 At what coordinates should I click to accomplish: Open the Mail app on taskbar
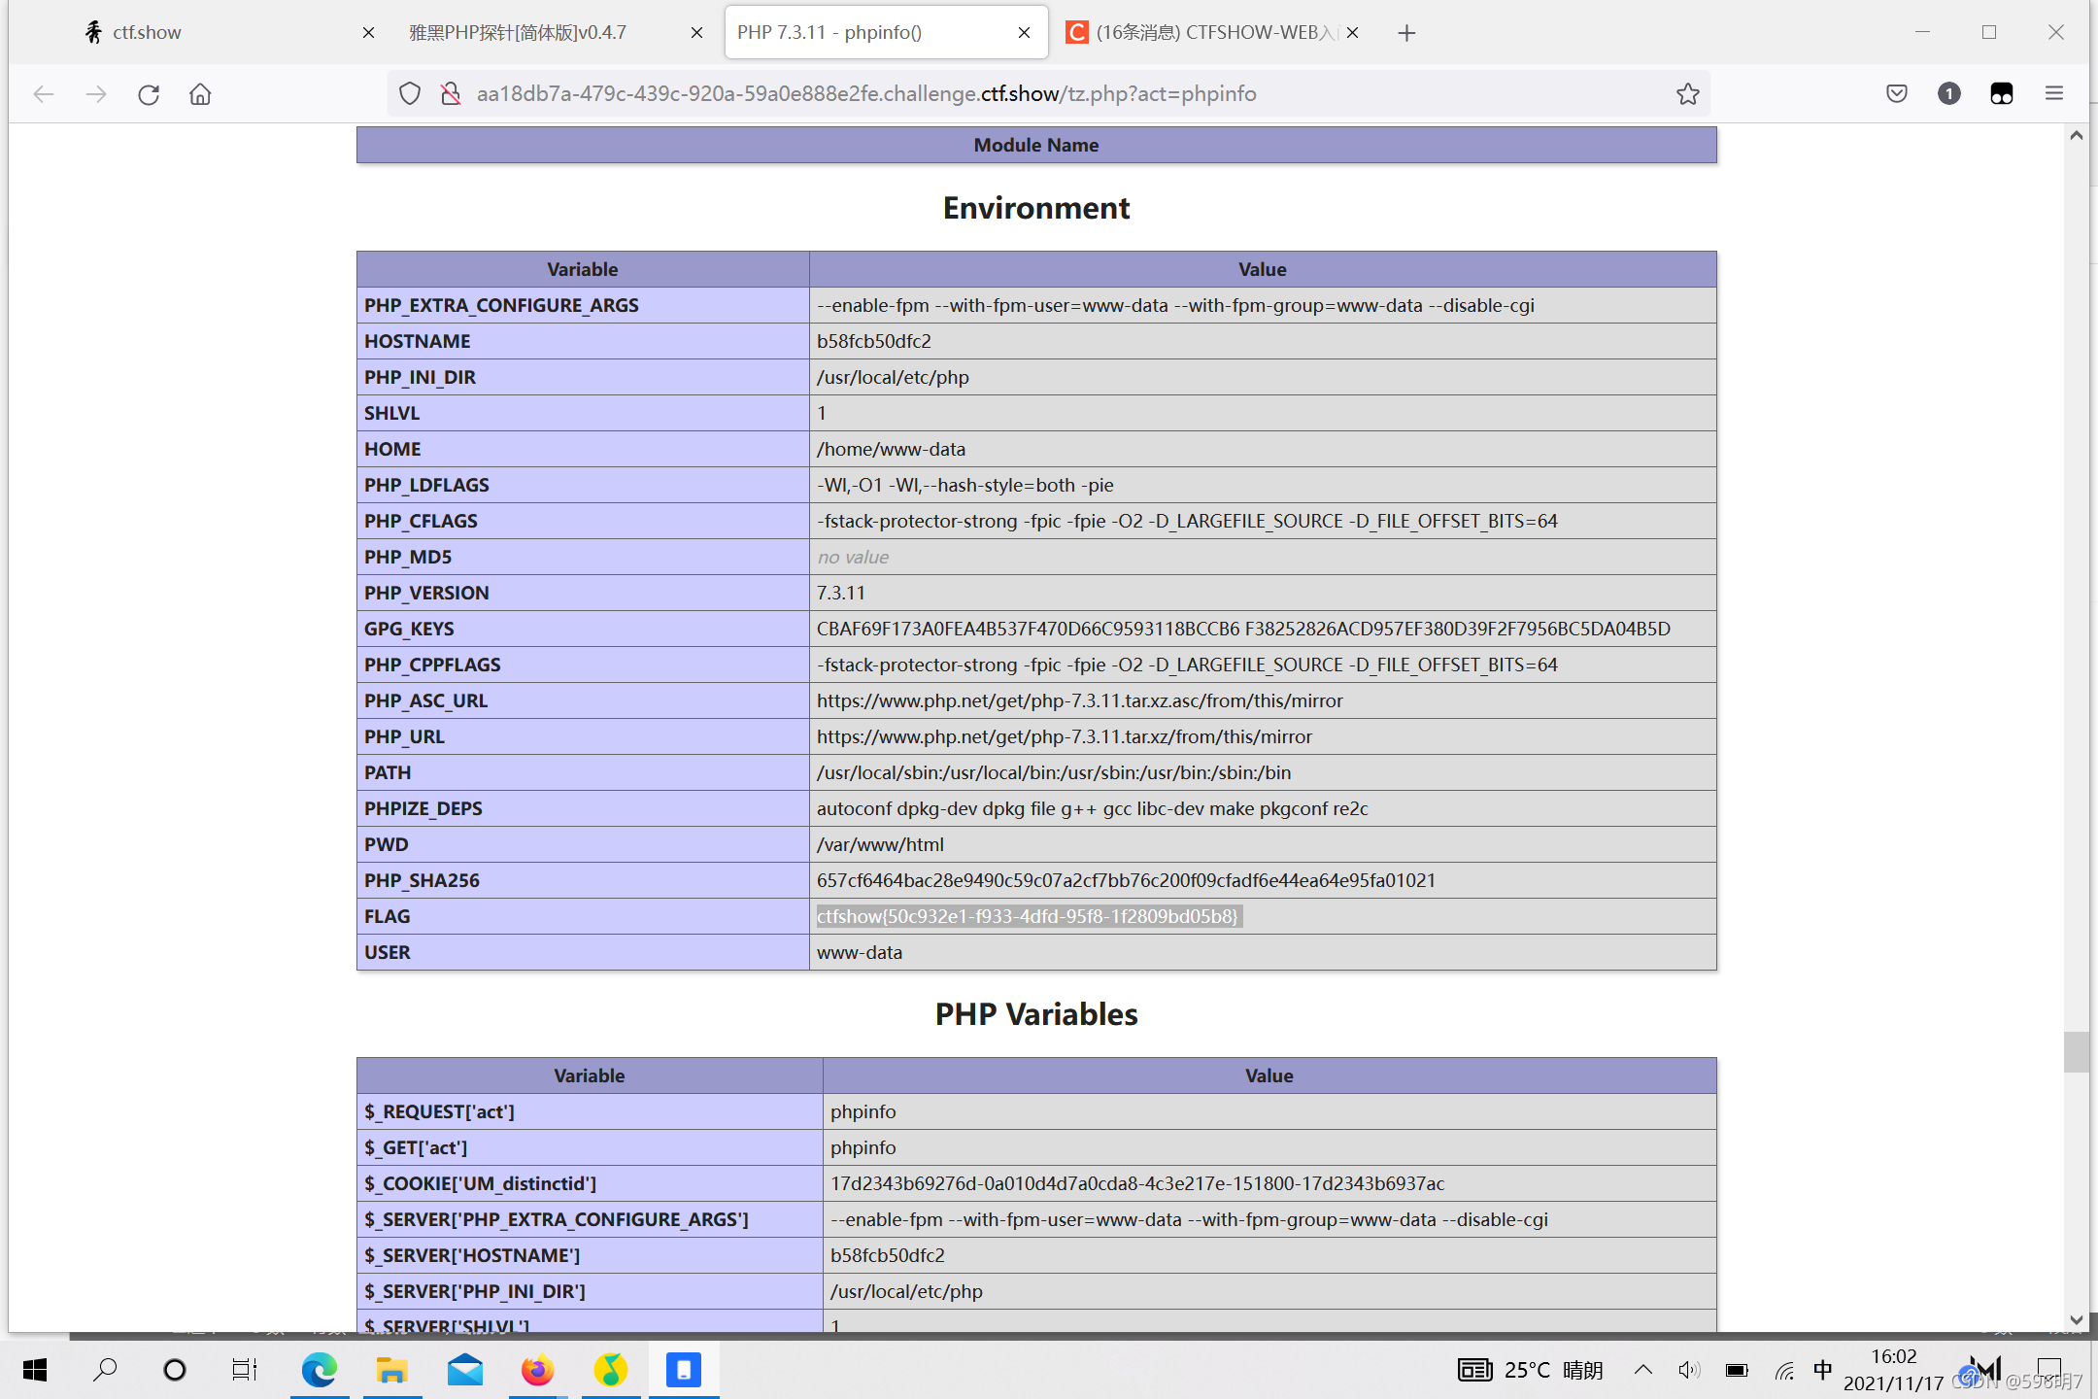(465, 1371)
